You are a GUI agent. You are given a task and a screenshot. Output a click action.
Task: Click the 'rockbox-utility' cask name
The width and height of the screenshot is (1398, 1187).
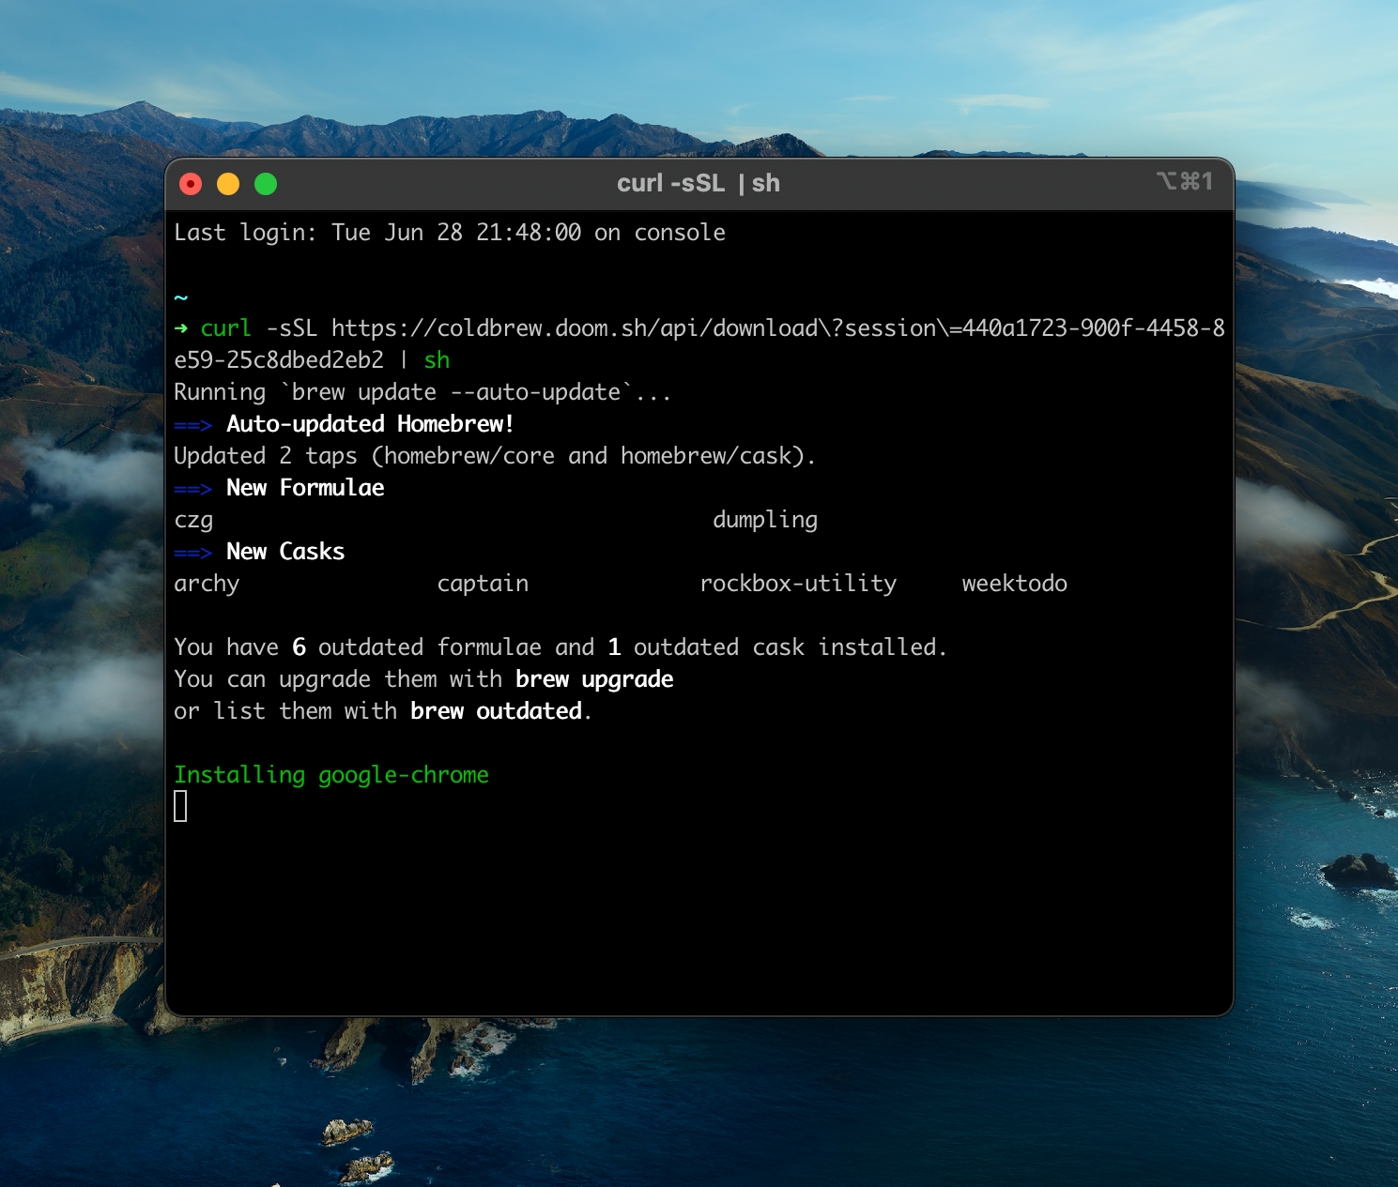click(798, 584)
